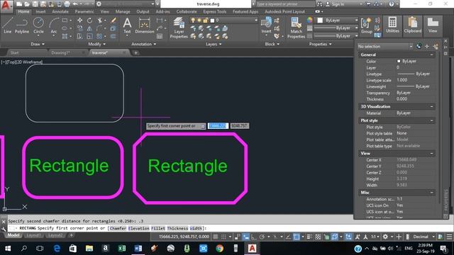
Task: Click the keyword search input field
Action: point(285,4)
